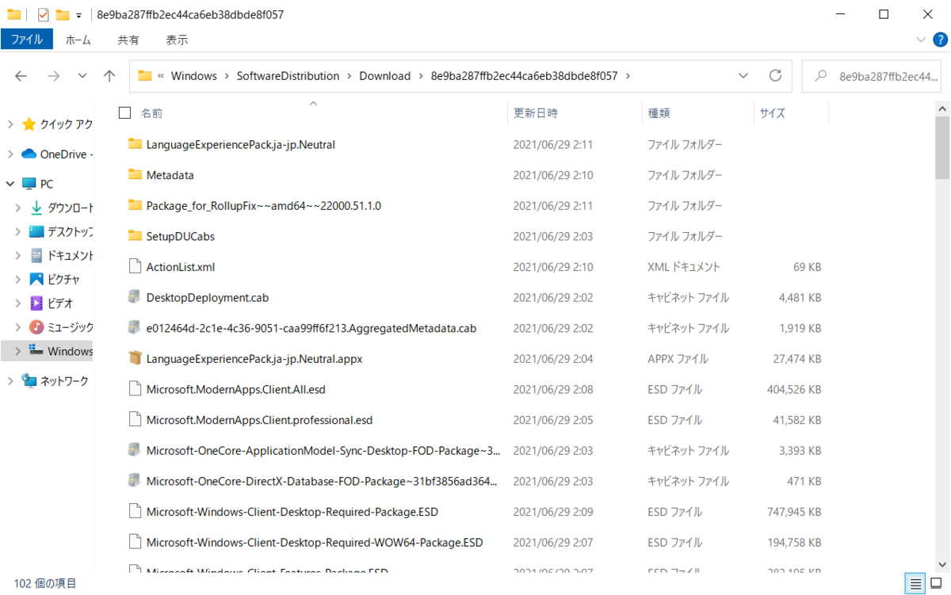Screen dimensions: 951x595
Task: Click the SetupDUCabs folder icon
Action: click(x=134, y=236)
